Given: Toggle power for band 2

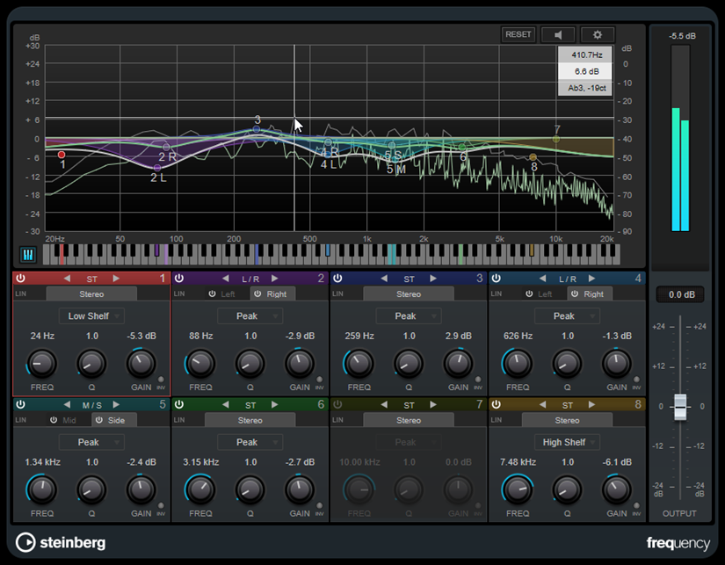Looking at the screenshot, I should point(179,279).
